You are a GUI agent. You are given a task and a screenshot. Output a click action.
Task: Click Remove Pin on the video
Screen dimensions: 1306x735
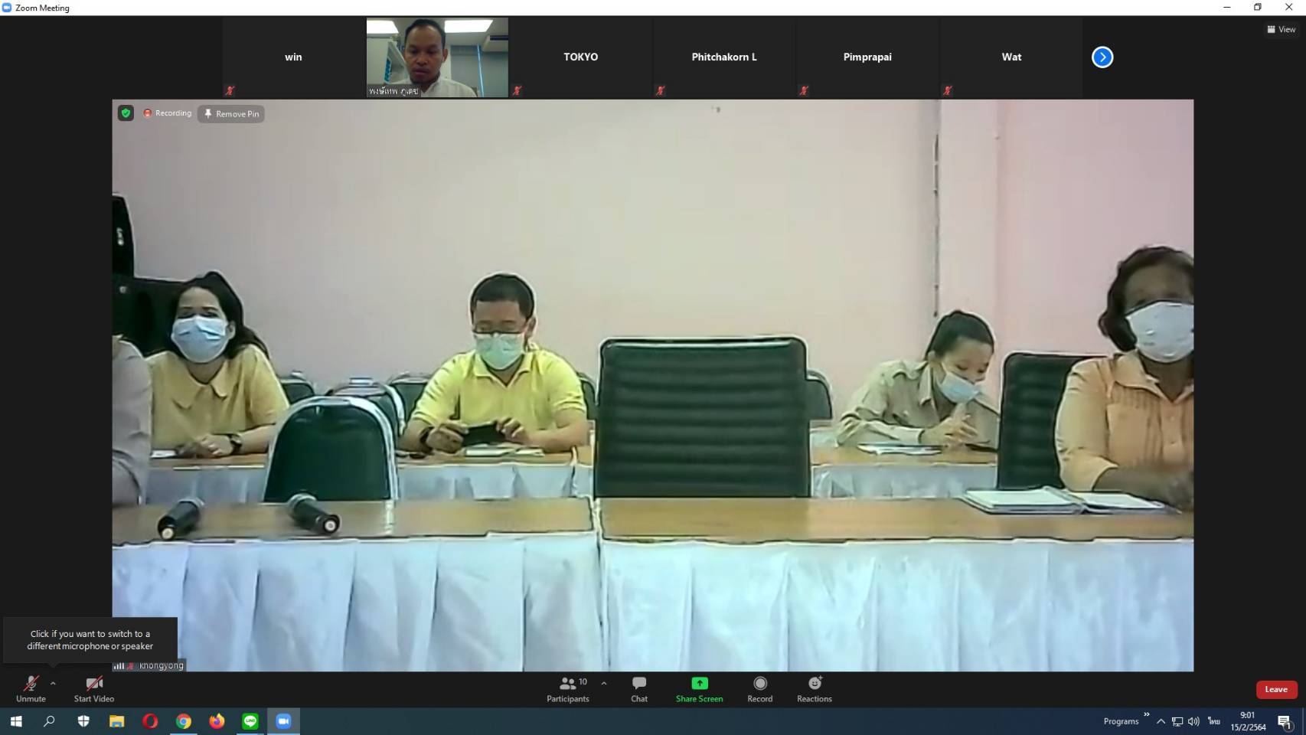tap(231, 114)
